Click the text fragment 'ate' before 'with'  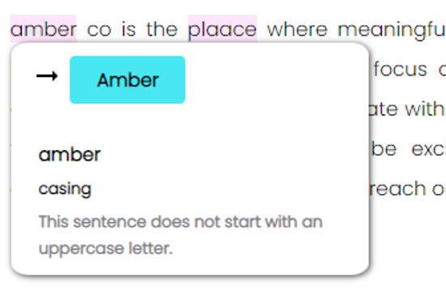tap(383, 109)
